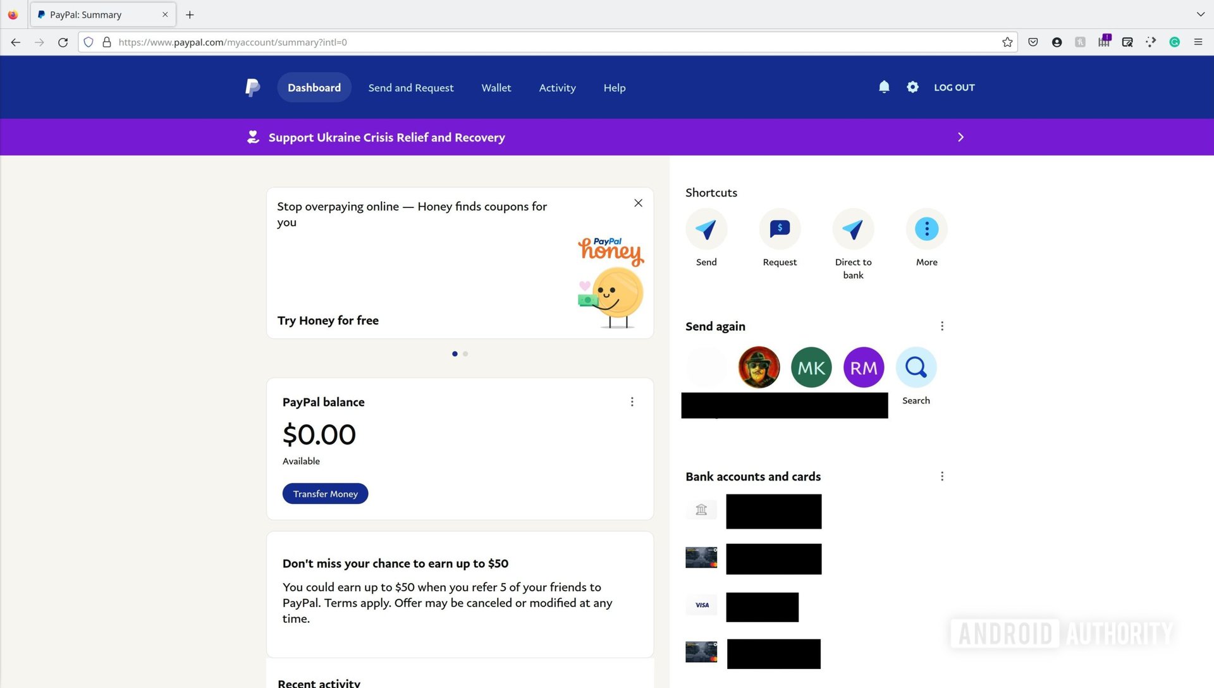Click the notifications bell icon
This screenshot has height=688, width=1214.
tap(883, 87)
